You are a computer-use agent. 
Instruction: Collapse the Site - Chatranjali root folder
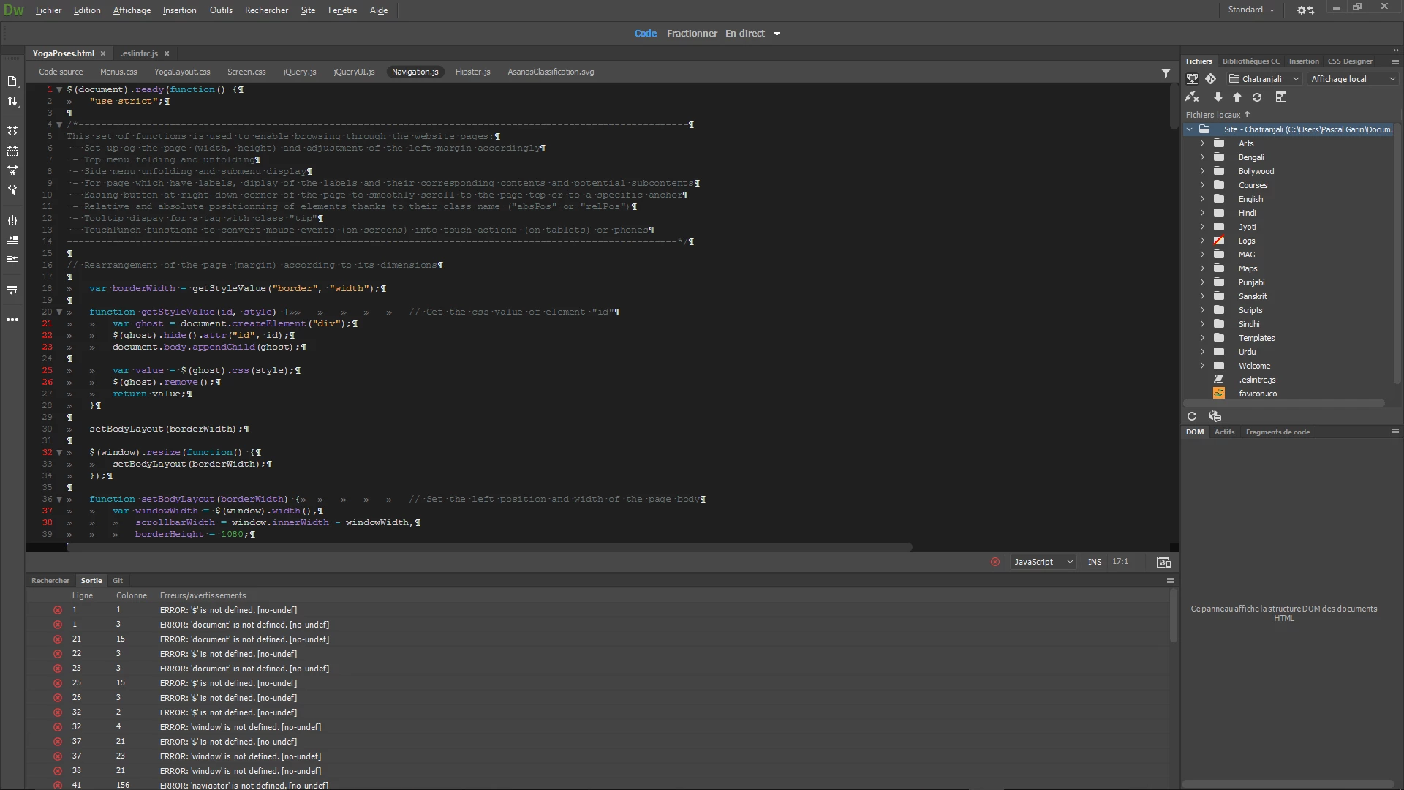1190,129
